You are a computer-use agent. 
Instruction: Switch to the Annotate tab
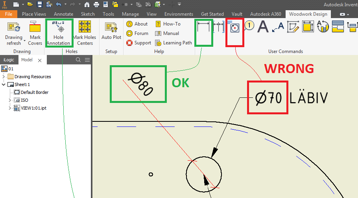(63, 14)
